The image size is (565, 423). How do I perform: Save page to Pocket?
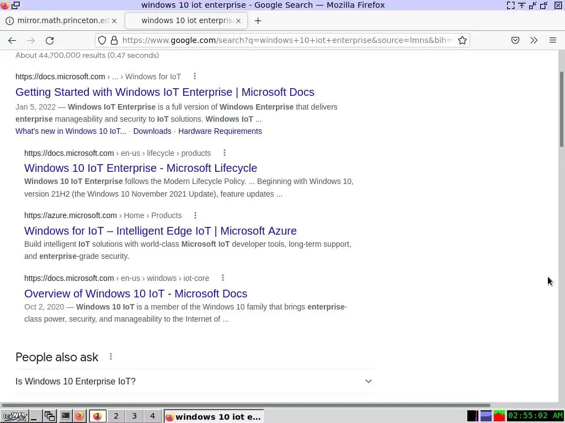click(515, 40)
